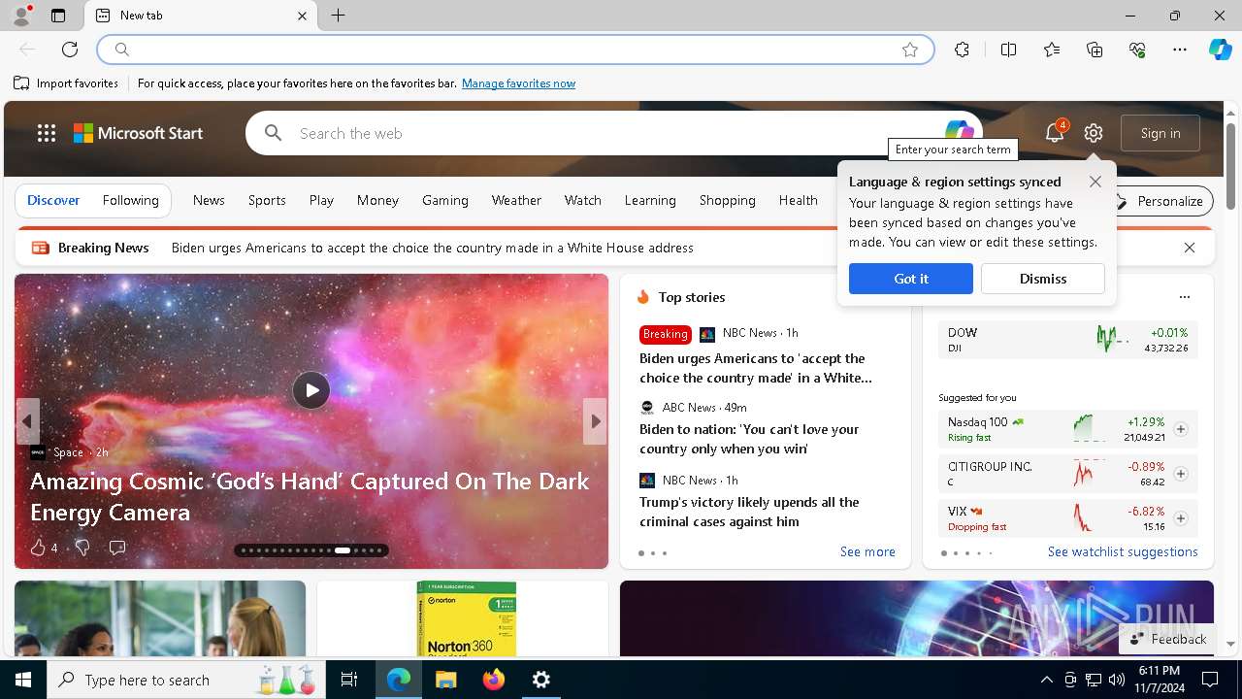1242x699 pixels.
Task: Launch the Copilot sidebar icon
Action: pos(1220,50)
